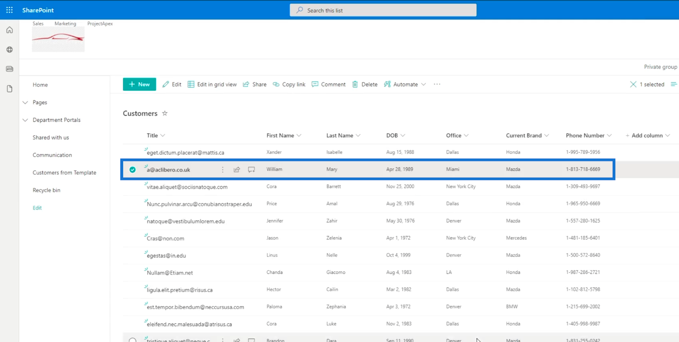
Task: Click the Edit pencil in command bar
Action: click(x=172, y=84)
